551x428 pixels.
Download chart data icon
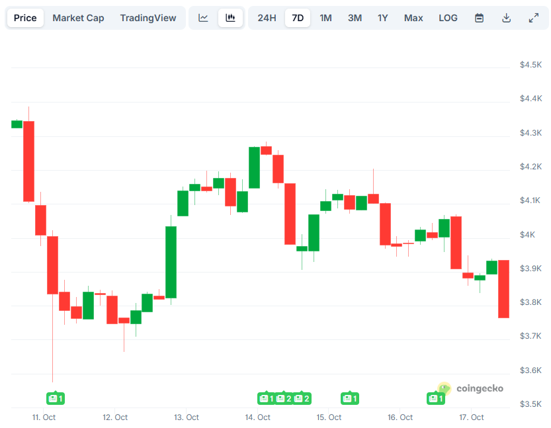507,18
